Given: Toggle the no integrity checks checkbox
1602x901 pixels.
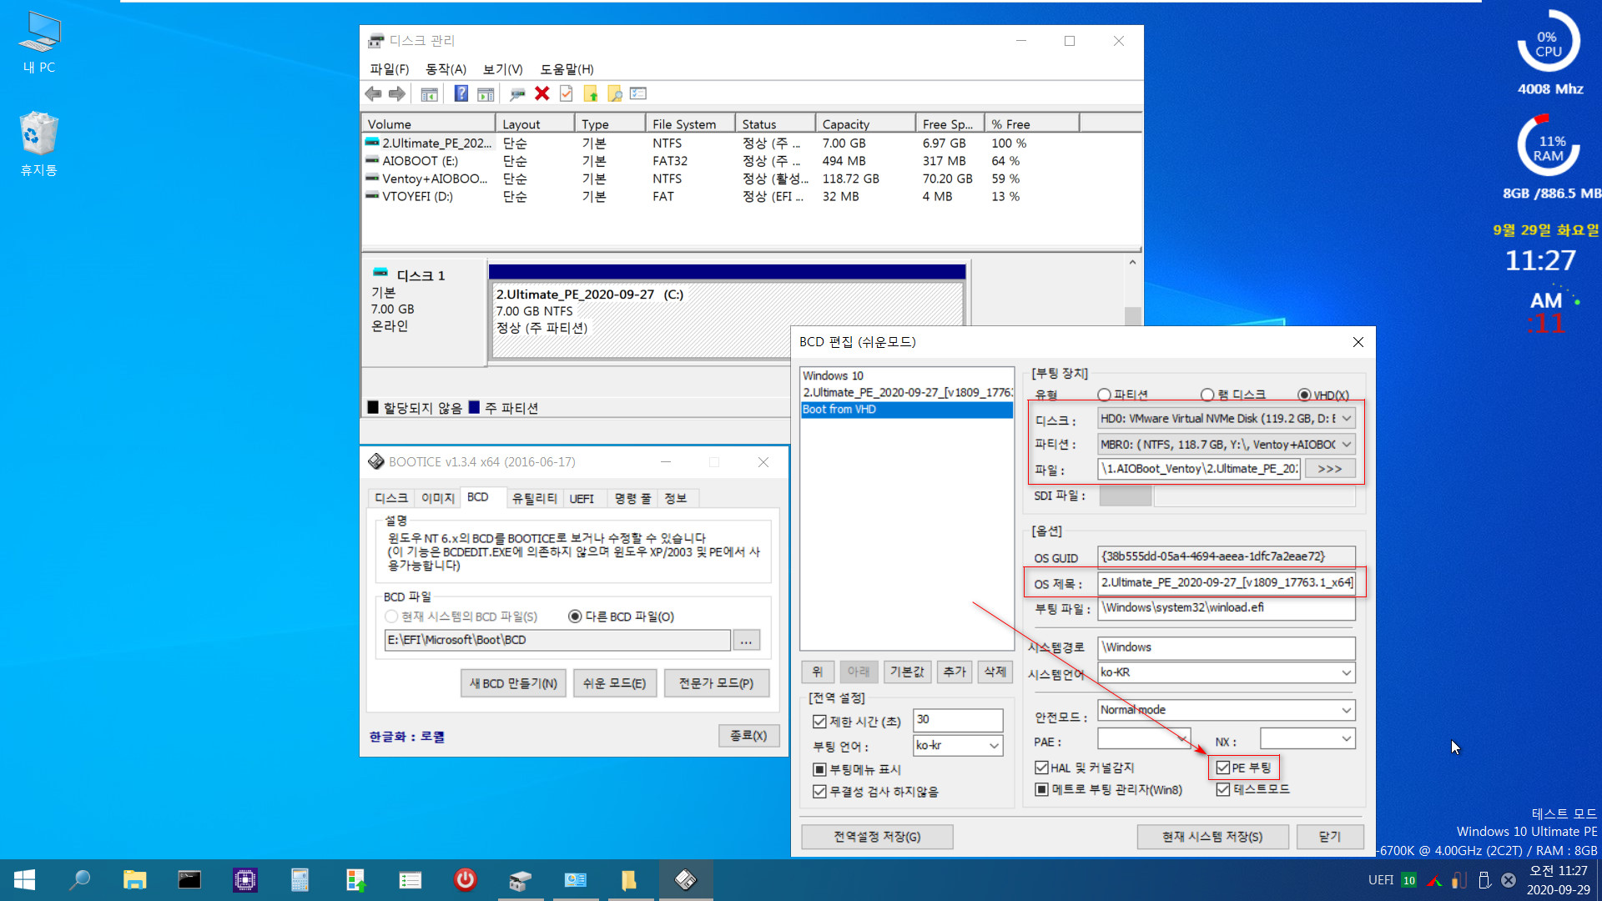Looking at the screenshot, I should pyautogui.click(x=819, y=792).
